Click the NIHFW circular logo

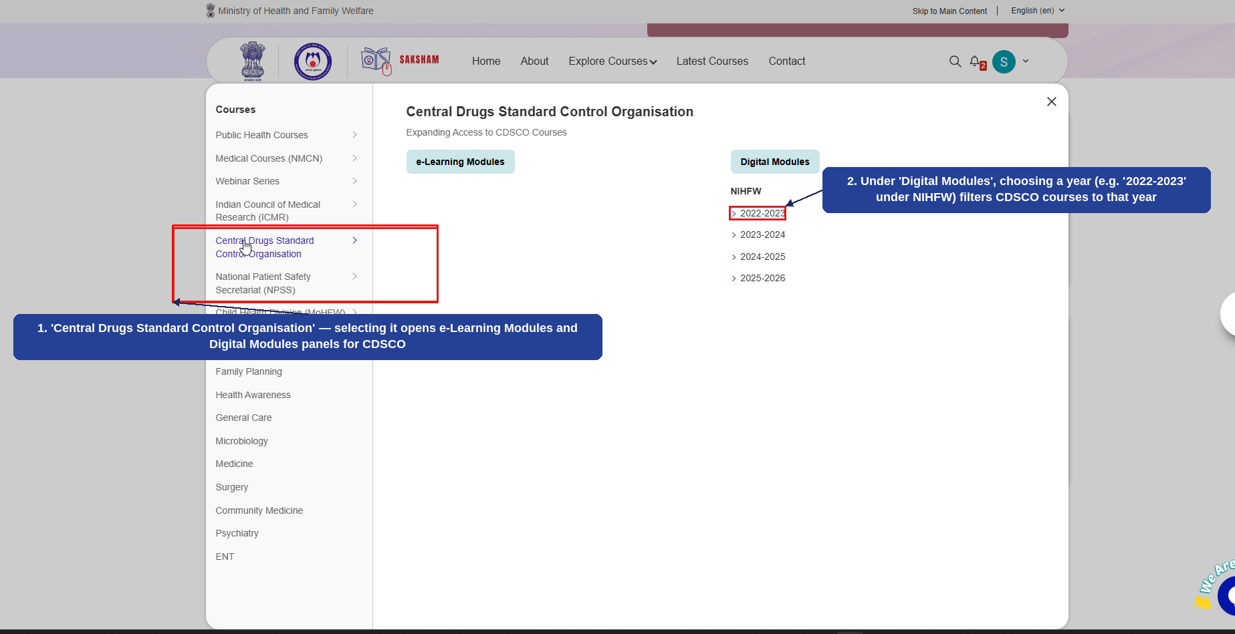click(313, 61)
